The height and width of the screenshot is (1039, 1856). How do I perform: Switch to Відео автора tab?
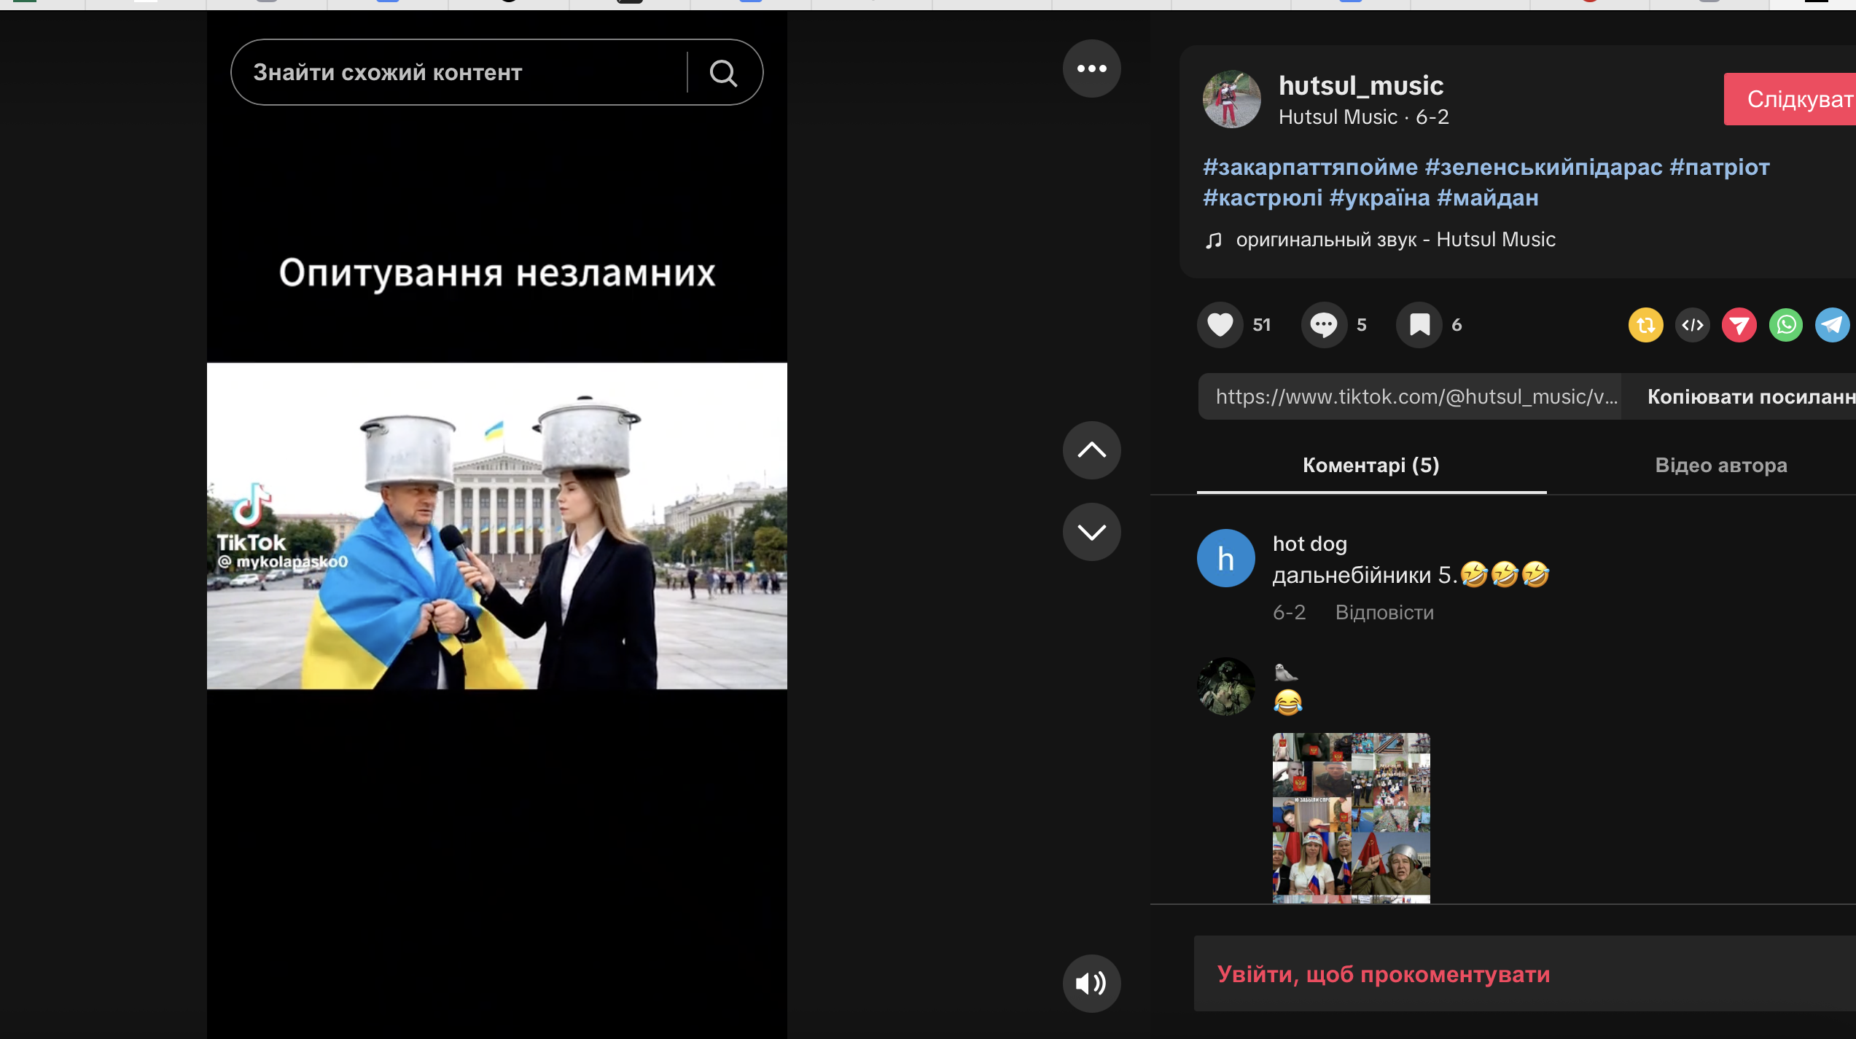pyautogui.click(x=1720, y=466)
